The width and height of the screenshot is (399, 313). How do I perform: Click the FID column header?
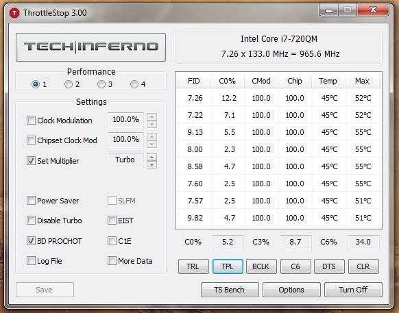194,81
